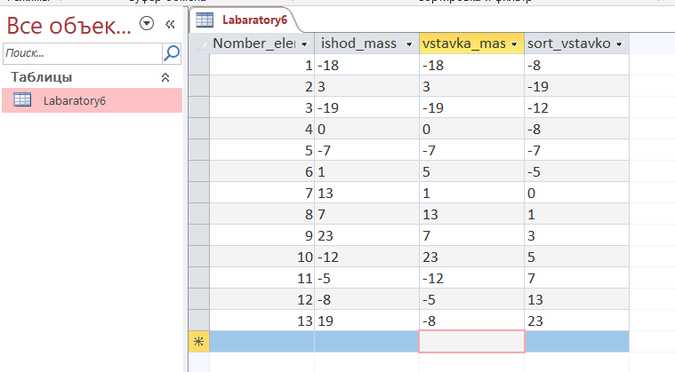This screenshot has height=372, width=675.
Task: Select the row selector for record 1
Action: point(199,65)
